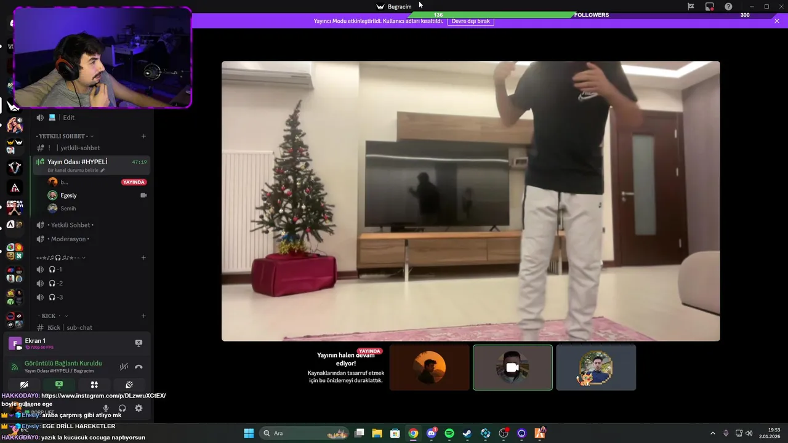Open the Edit voice channel
The width and height of the screenshot is (788, 443).
pos(90,118)
